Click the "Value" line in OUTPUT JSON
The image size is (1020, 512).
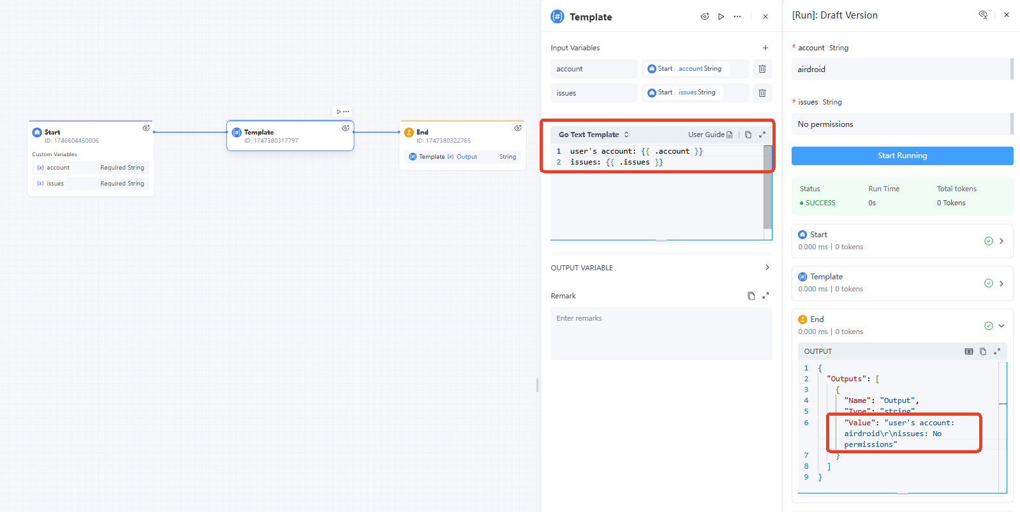pyautogui.click(x=899, y=434)
